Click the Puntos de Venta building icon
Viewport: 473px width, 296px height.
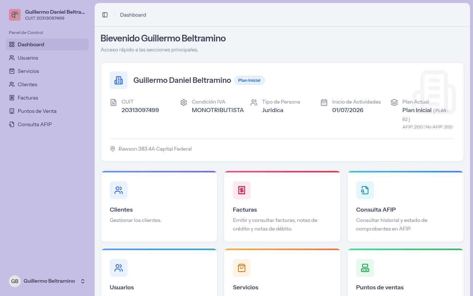pyautogui.click(x=12, y=111)
